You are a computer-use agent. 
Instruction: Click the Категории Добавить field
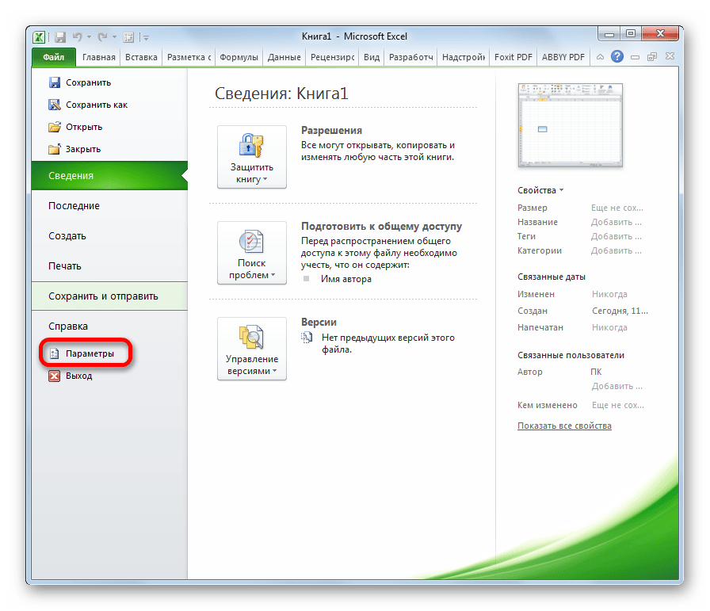click(x=616, y=250)
